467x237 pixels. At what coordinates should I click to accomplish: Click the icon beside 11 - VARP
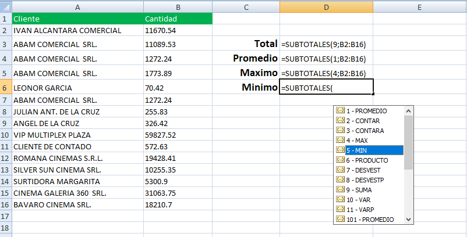[x=340, y=209]
